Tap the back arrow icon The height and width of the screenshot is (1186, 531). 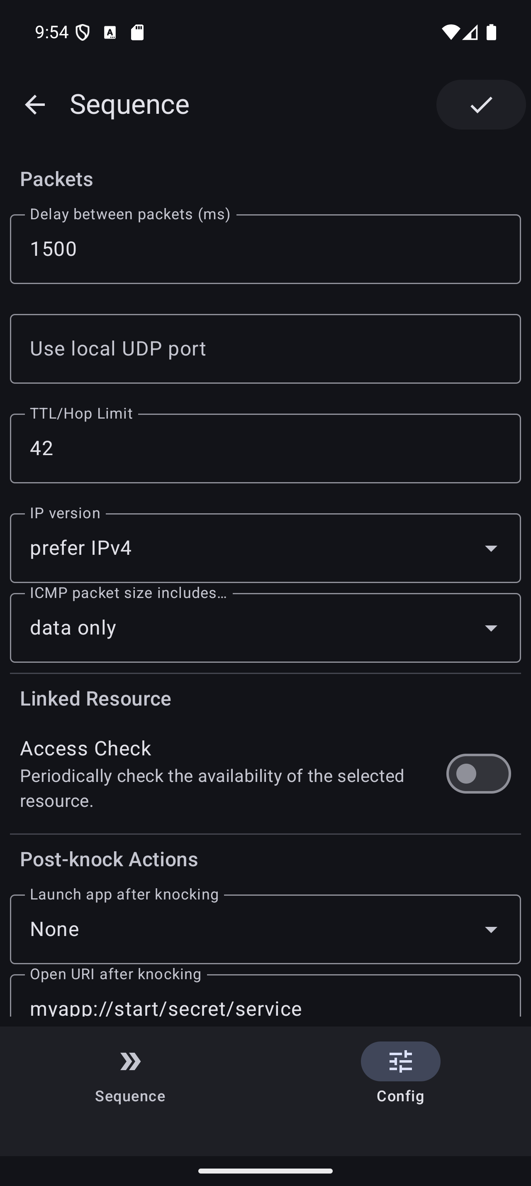[x=35, y=105]
